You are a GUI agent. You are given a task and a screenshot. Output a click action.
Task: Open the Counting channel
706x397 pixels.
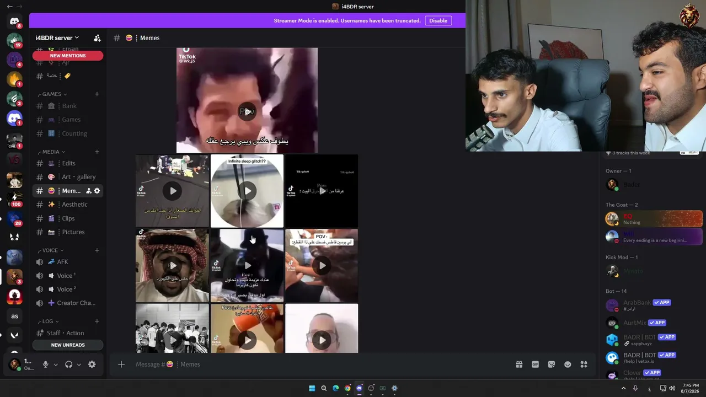(x=68, y=133)
